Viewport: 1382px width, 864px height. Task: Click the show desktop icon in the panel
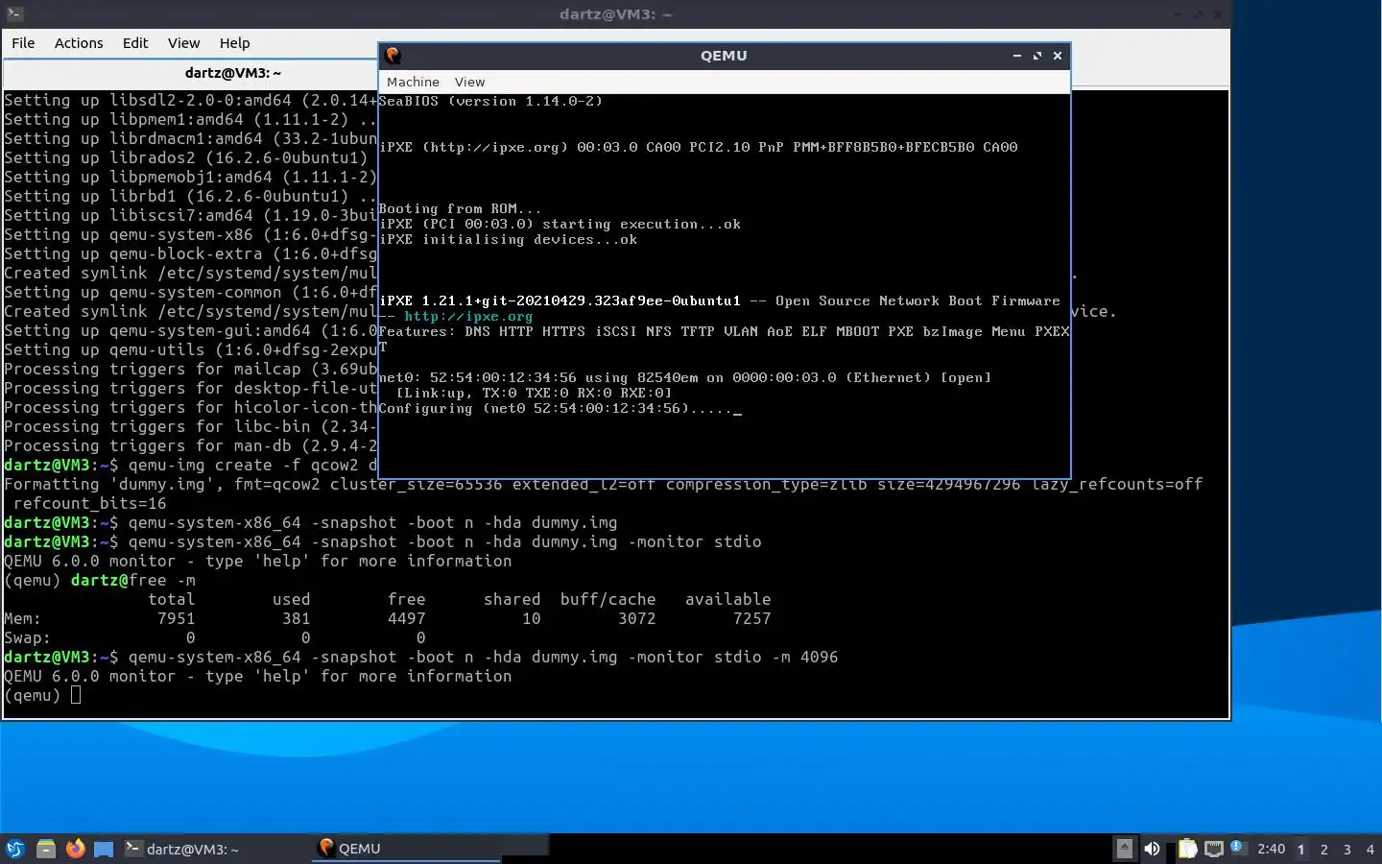104,849
